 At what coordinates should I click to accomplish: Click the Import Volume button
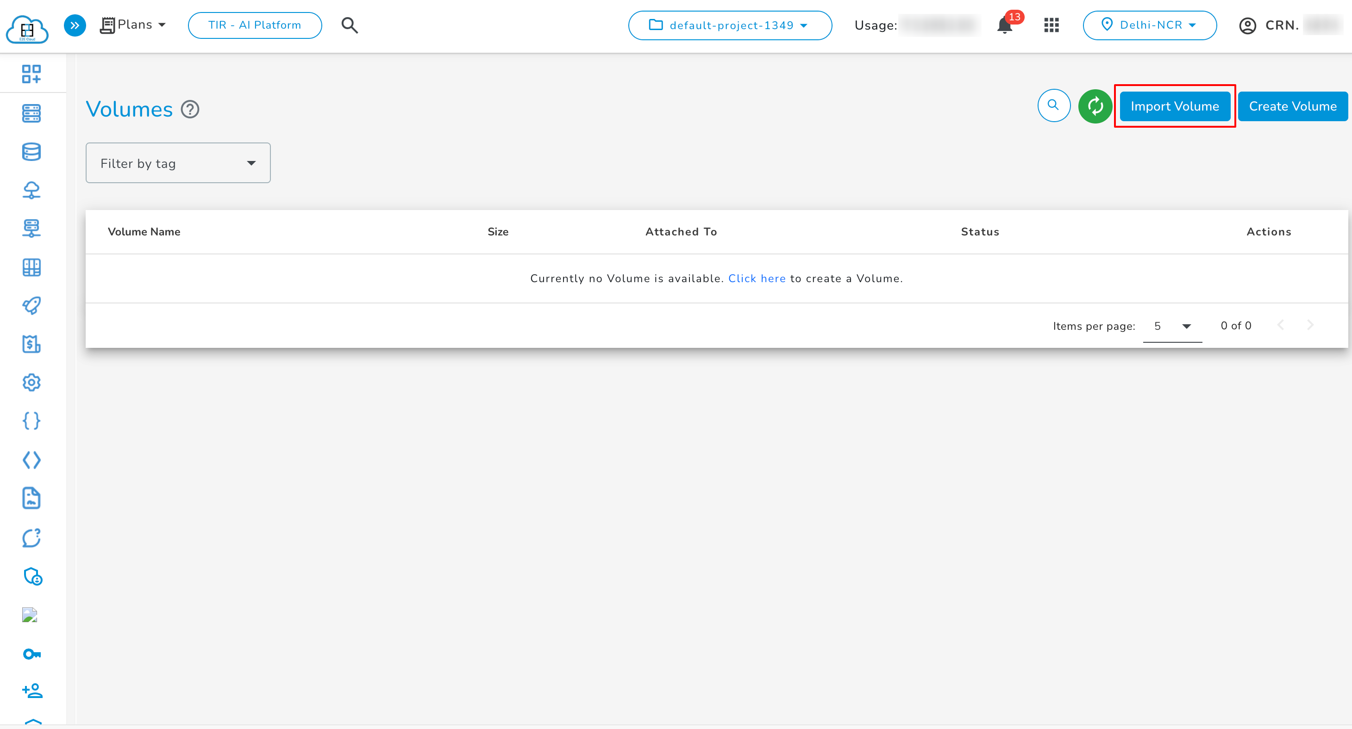click(1175, 106)
